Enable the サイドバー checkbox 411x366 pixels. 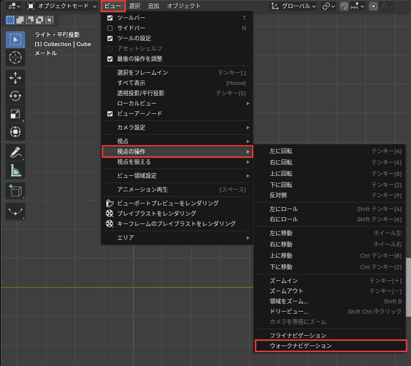(110, 28)
